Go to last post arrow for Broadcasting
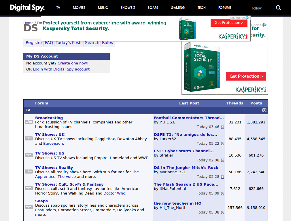Image resolution: width=295 pixels, height=221 pixels. click(x=222, y=127)
